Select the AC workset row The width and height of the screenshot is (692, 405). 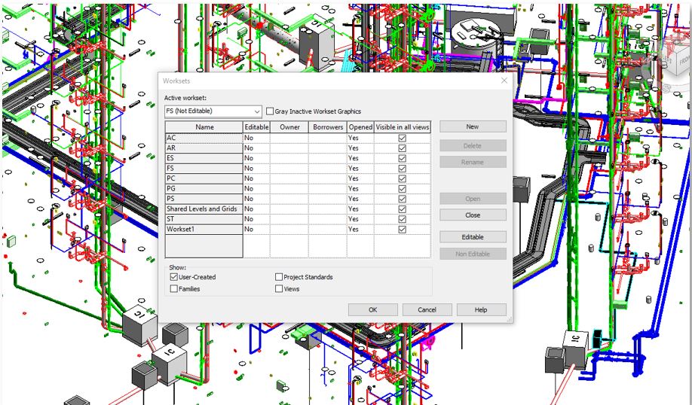tap(204, 139)
